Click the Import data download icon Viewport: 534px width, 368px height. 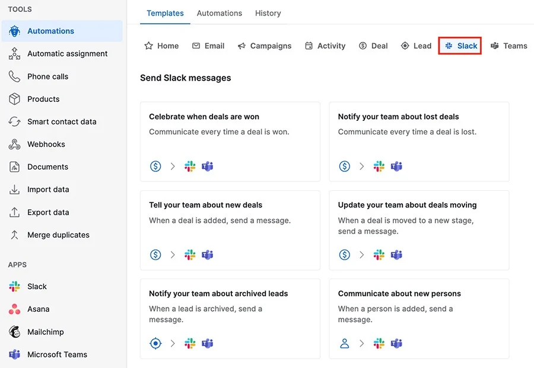14,190
